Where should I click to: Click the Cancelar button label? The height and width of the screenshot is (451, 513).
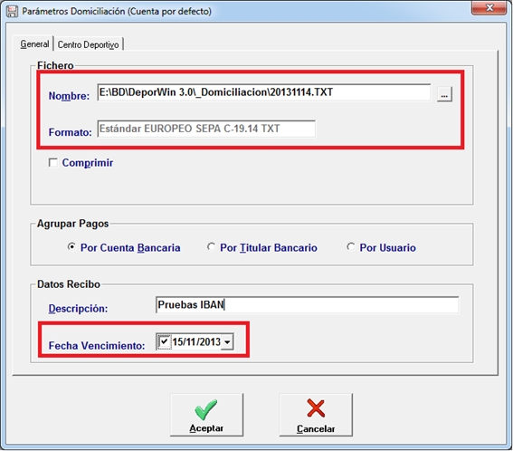tap(316, 428)
